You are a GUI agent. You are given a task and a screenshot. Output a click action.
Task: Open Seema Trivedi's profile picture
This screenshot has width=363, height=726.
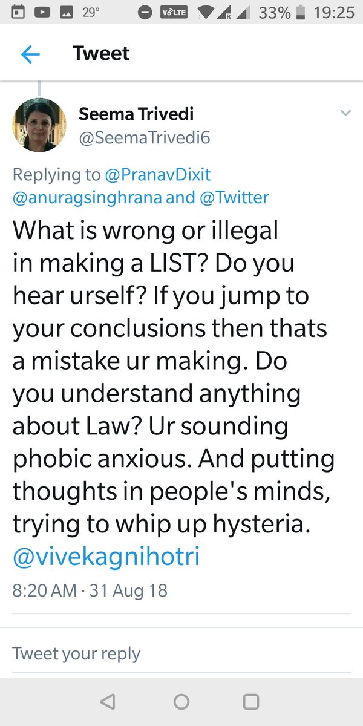click(x=39, y=126)
